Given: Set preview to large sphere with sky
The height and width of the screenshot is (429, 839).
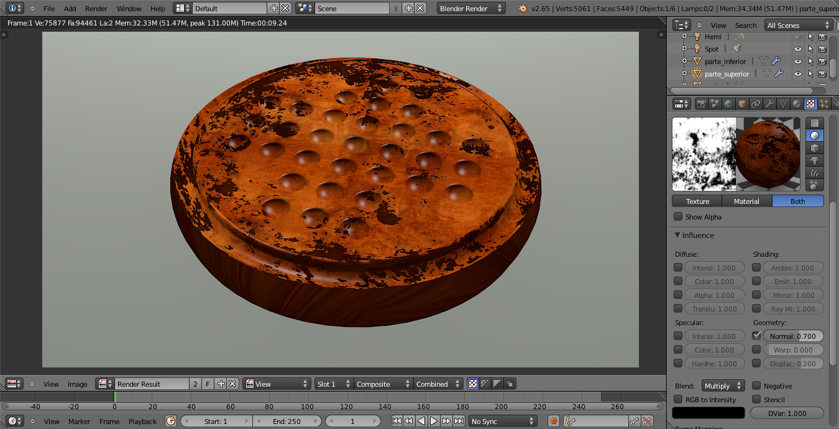Looking at the screenshot, I should point(815,185).
